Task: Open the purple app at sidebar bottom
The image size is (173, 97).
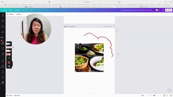Action: pos(3,83)
